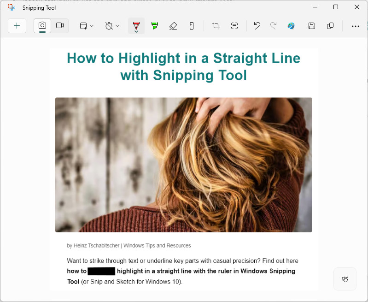
Task: Save the snip with floppy icon
Action: click(312, 26)
